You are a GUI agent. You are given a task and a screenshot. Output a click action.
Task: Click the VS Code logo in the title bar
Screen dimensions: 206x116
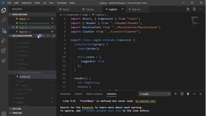tap(3, 3)
